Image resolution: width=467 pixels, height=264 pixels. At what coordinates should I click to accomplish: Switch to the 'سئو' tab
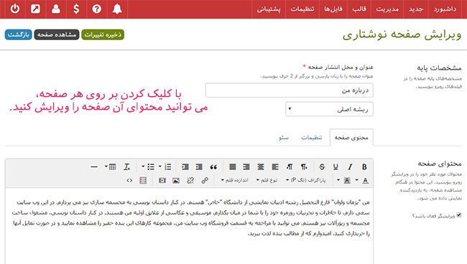click(x=284, y=137)
